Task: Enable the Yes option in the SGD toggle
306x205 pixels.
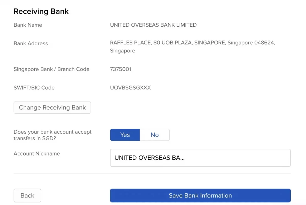Action: point(125,135)
